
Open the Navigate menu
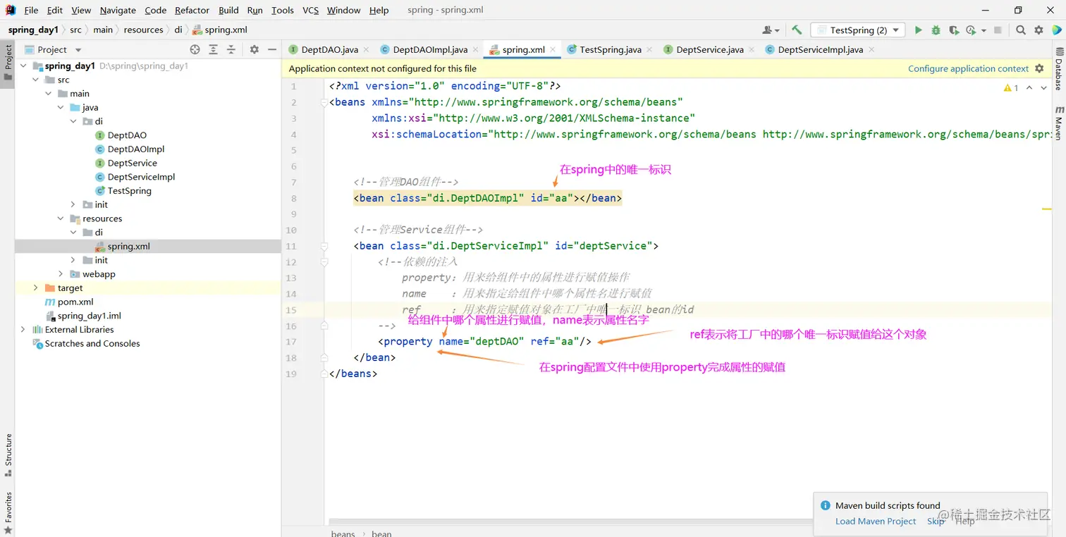[118, 10]
